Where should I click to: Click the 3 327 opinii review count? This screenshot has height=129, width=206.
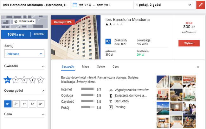click(x=120, y=44)
